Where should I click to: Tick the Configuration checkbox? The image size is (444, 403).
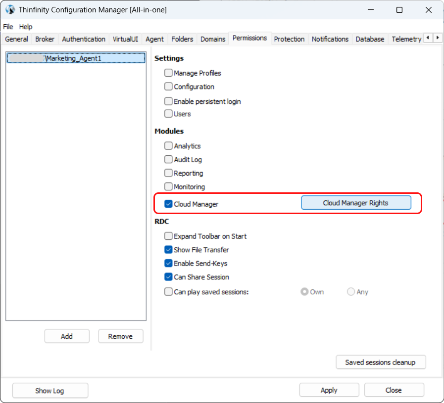pos(168,86)
